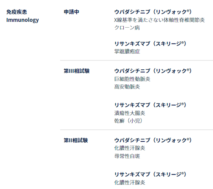Click the X線基準を満たさない体軸性脊椎関節炎 indication
The image size is (213, 189).
click(x=159, y=20)
